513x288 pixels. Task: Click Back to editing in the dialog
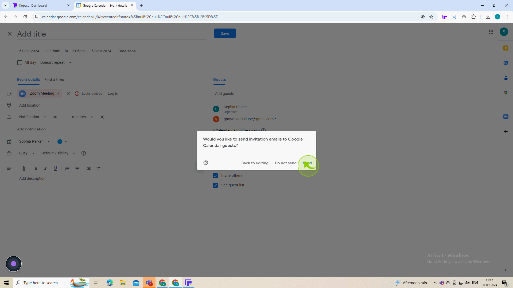point(255,163)
